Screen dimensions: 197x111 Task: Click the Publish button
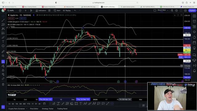coord(192,10)
